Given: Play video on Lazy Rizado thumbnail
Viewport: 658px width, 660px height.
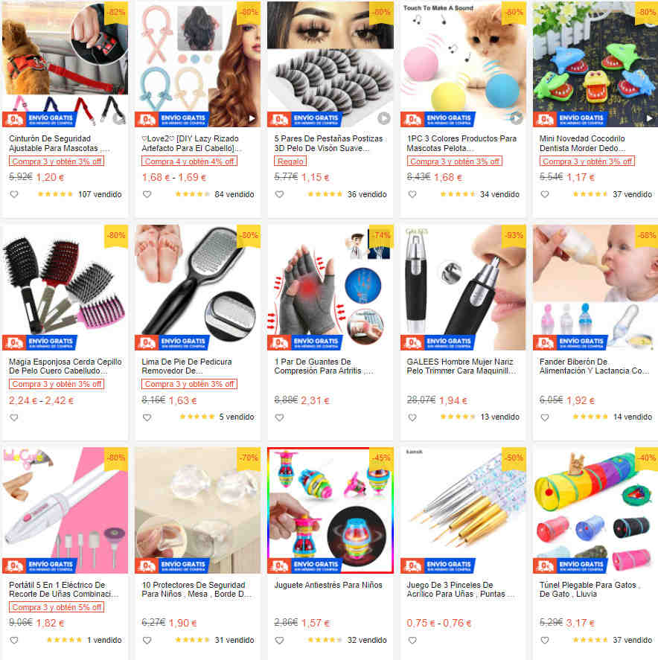Looking at the screenshot, I should (252, 119).
